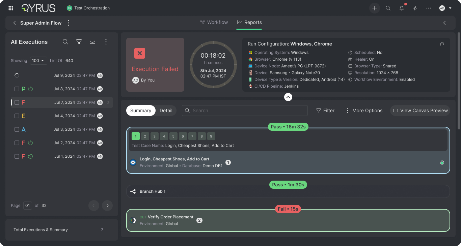Open the header three-dots overflow menu
461x246 pixels.
point(429,8)
